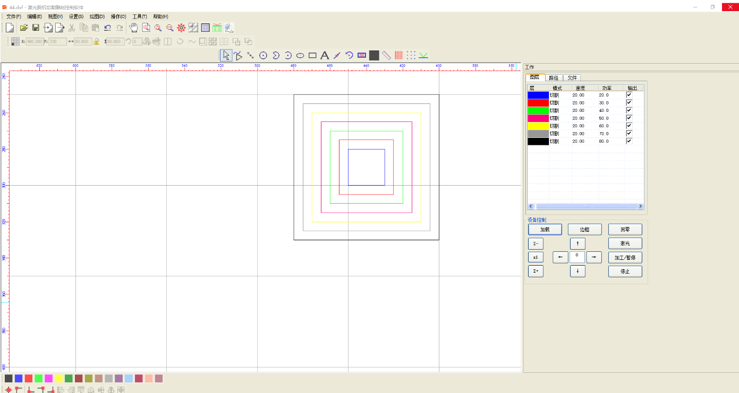Open the 帮助(H) menu
Image resolution: width=739 pixels, height=393 pixels.
click(160, 16)
